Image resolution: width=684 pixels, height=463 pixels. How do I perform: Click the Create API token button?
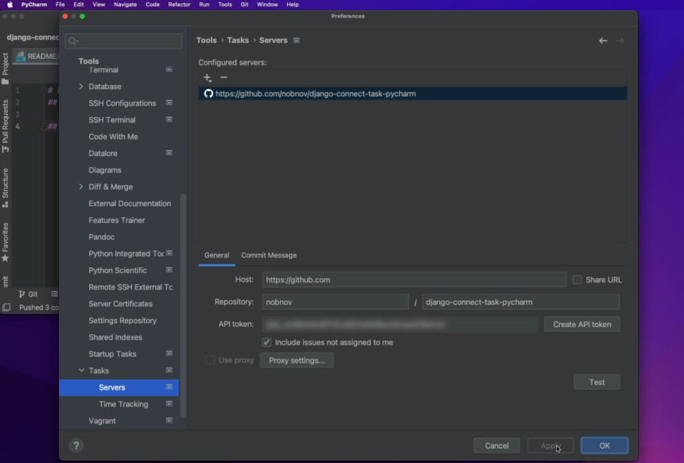pos(581,324)
